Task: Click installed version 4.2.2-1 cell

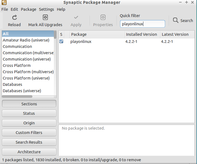Action: 131,42
